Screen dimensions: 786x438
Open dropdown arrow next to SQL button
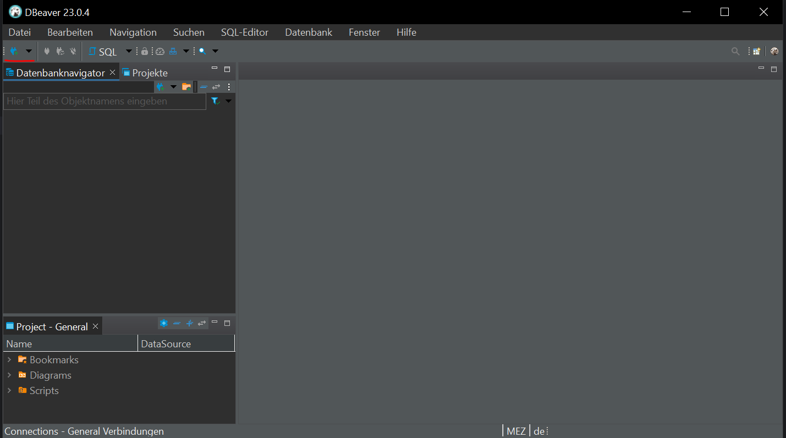(129, 51)
